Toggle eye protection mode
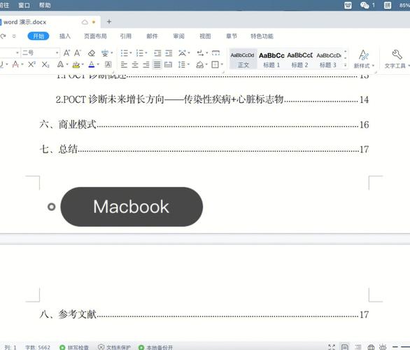Image resolution: width=410 pixels, height=350 pixels. [383, 347]
